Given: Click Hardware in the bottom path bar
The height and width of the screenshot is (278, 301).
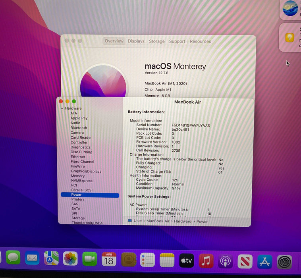Looking at the screenshot, I should 183,221.
